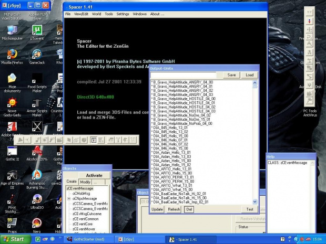Click the camera icon in the horizontal toolbar
Image resolution: width=326 pixels, height=244 pixels.
coord(59,140)
